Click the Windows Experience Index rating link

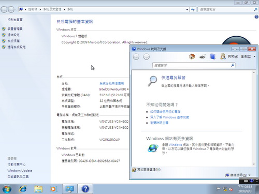coord(111,83)
